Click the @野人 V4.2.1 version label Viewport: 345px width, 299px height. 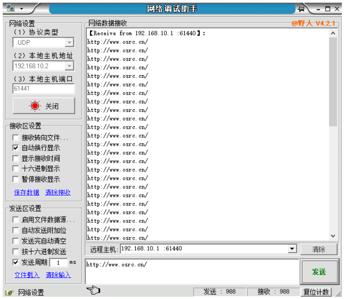point(313,23)
